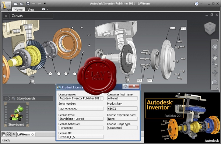Click the balloon callout numbered 4
221x144 pixels.
coord(50,74)
